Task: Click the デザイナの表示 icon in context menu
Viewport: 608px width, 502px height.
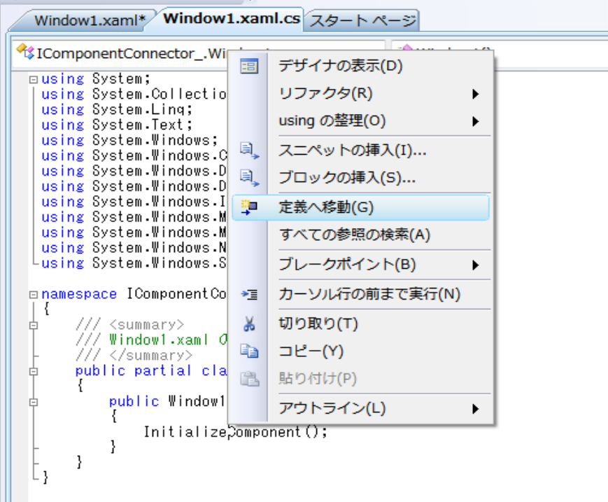Action: 248,66
